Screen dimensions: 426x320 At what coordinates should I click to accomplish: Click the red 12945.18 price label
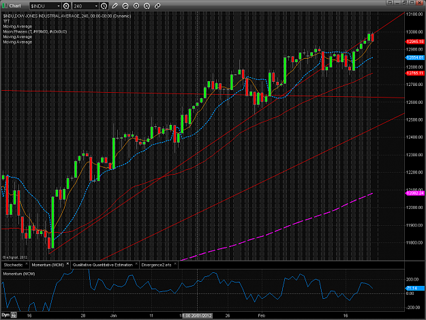coord(414,42)
